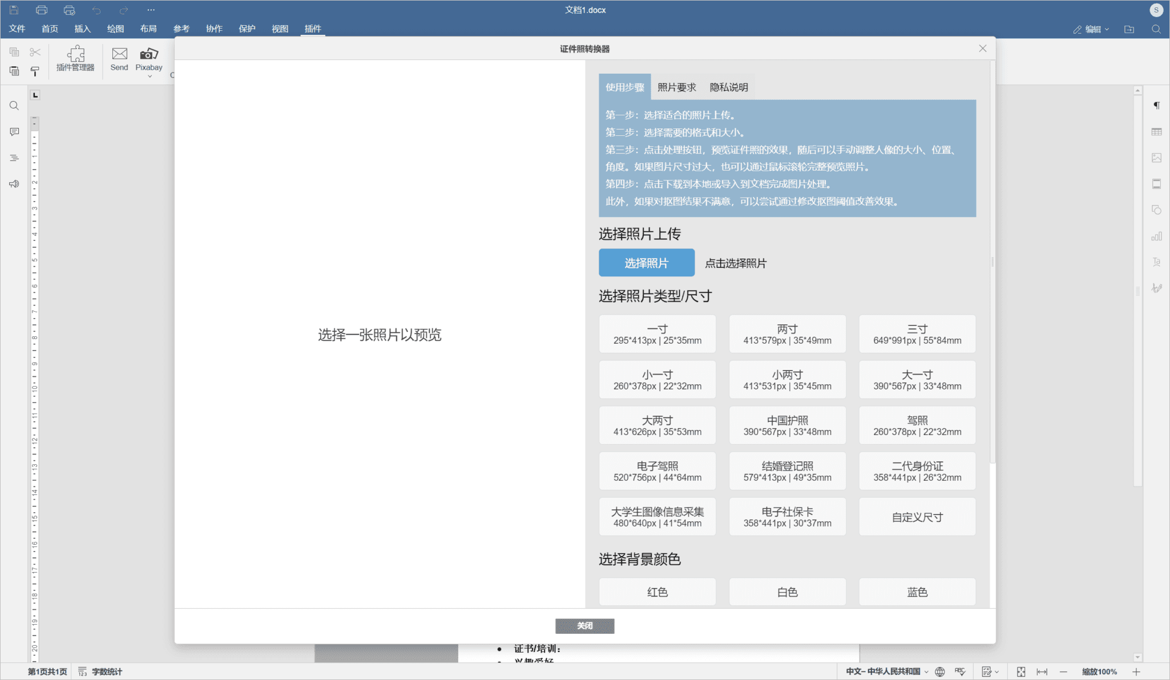Click the 选择照片 upload button
1170x680 pixels.
pos(645,263)
